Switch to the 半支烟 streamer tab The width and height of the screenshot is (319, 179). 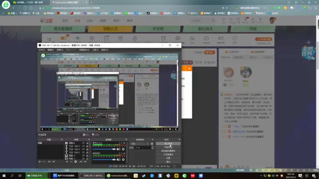click(158, 29)
